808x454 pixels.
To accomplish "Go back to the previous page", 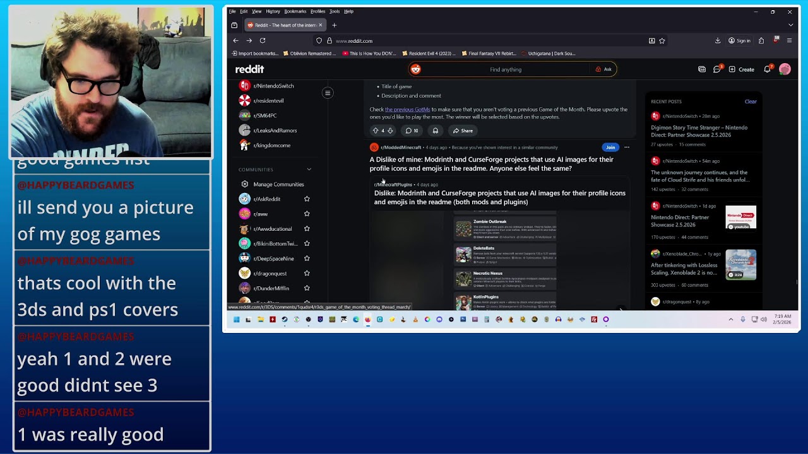I will (236, 40).
